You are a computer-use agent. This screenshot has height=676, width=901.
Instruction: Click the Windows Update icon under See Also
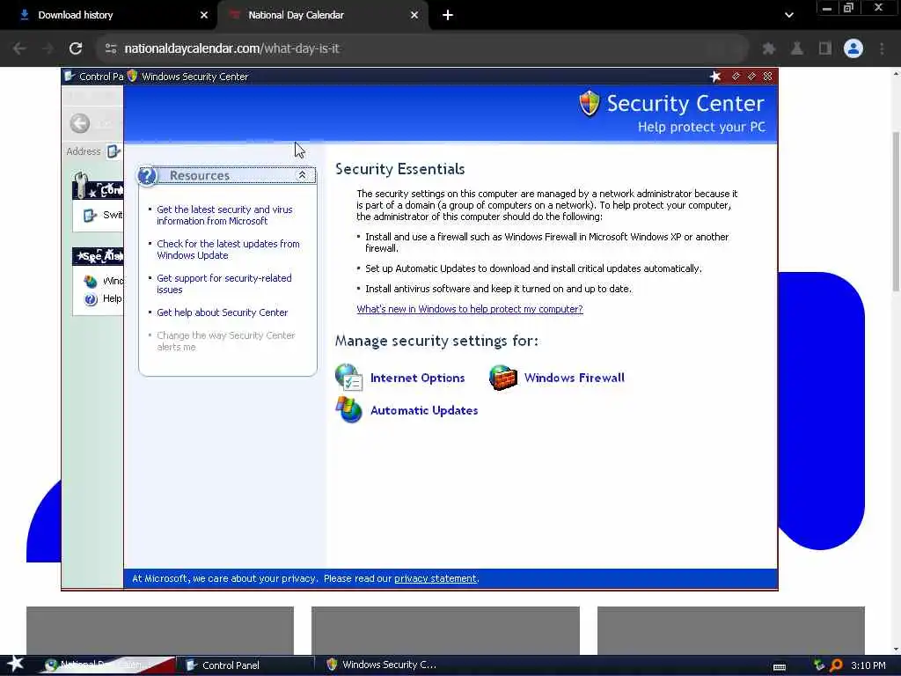[91, 281]
